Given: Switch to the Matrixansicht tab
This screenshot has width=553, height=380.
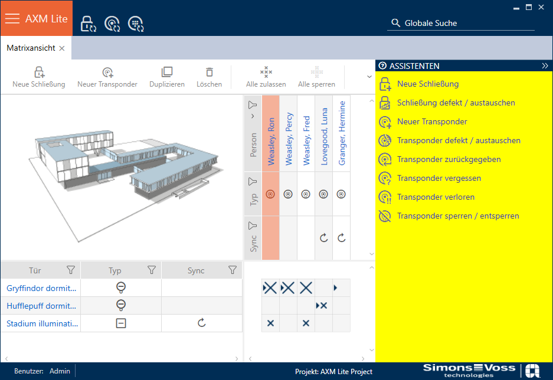Looking at the screenshot, I should click(x=31, y=48).
